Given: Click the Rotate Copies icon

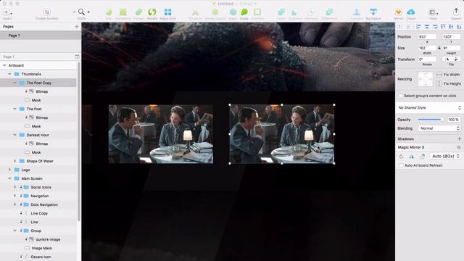Looking at the screenshot, I should tap(215, 12).
